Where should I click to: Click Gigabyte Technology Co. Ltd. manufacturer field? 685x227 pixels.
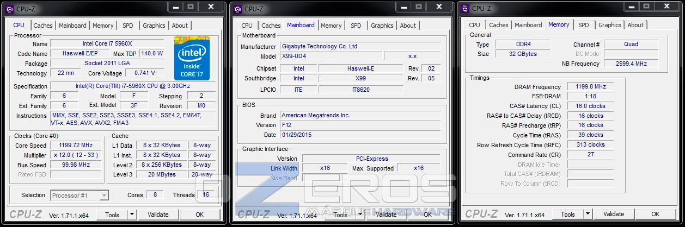pos(360,47)
